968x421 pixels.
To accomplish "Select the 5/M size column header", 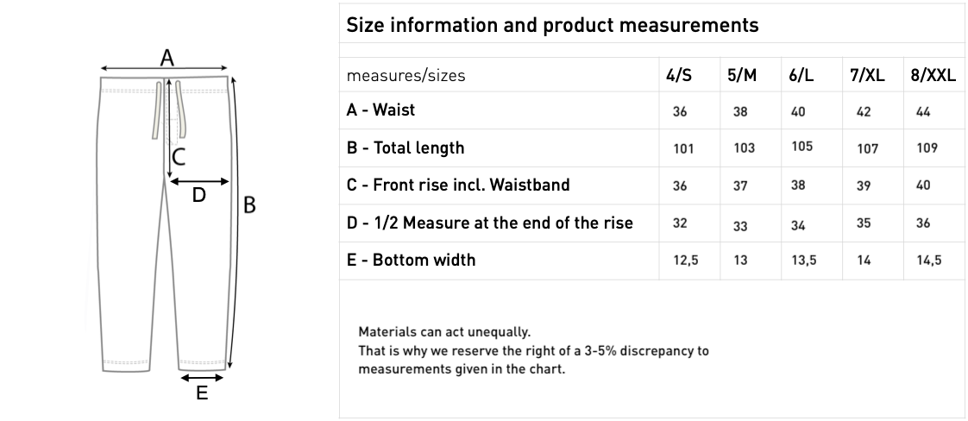I will click(742, 75).
